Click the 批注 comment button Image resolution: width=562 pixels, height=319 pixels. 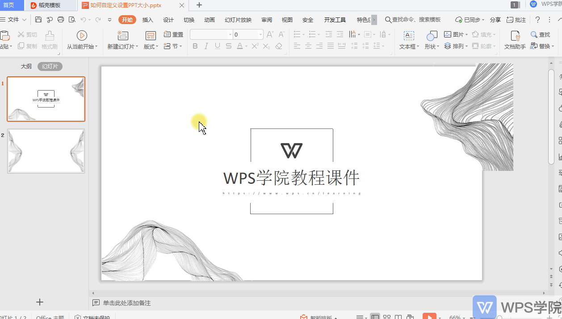[x=516, y=20]
